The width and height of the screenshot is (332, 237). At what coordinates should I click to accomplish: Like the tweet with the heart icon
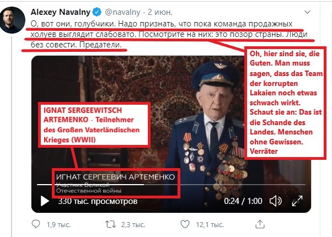click(184, 225)
